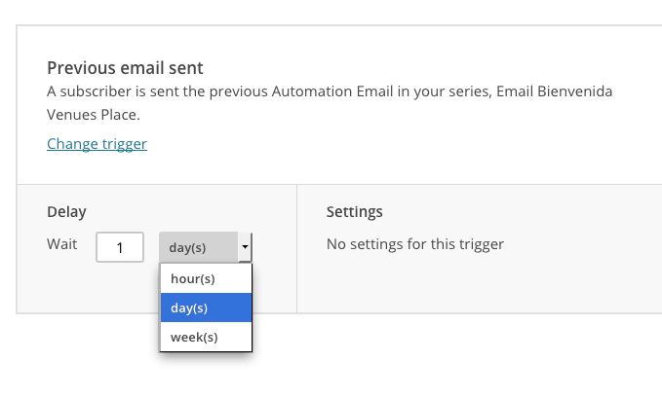Image resolution: width=662 pixels, height=398 pixels.
Task: Pick week(s) from the delay unit list
Action: (206, 337)
